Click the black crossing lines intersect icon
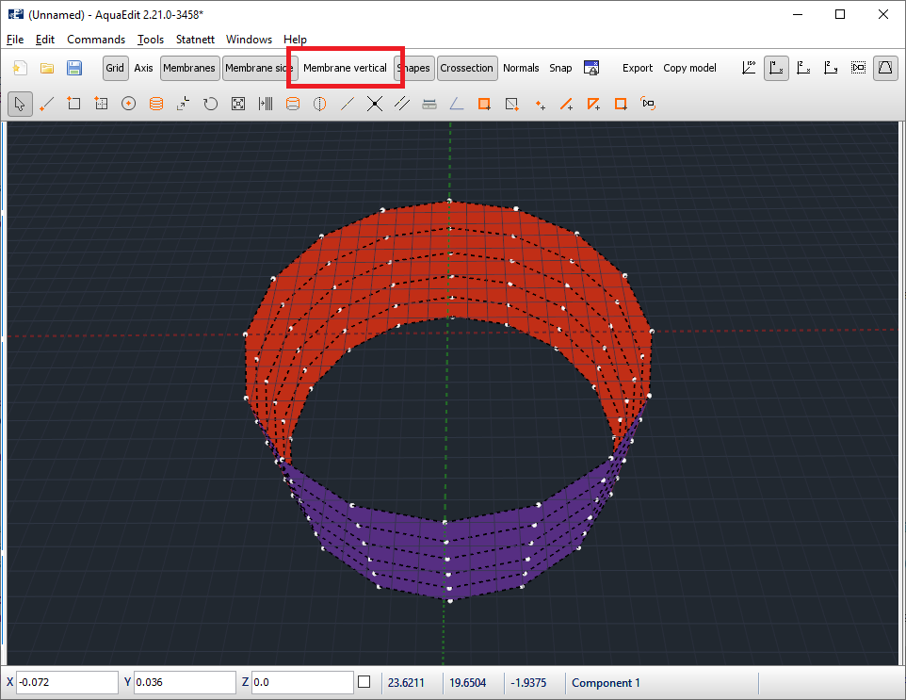Image resolution: width=906 pixels, height=700 pixels. [375, 104]
